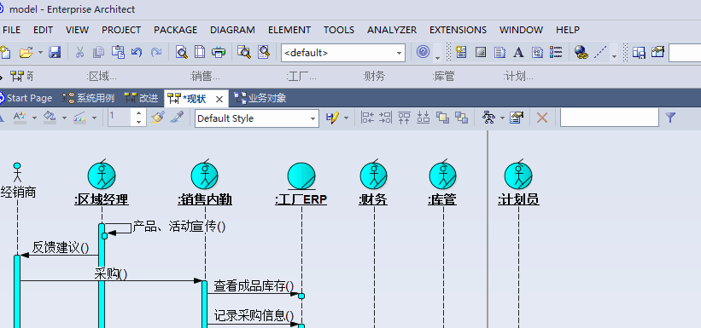Copy selection with the copy icon
The width and height of the screenshot is (701, 328).
tap(98, 53)
